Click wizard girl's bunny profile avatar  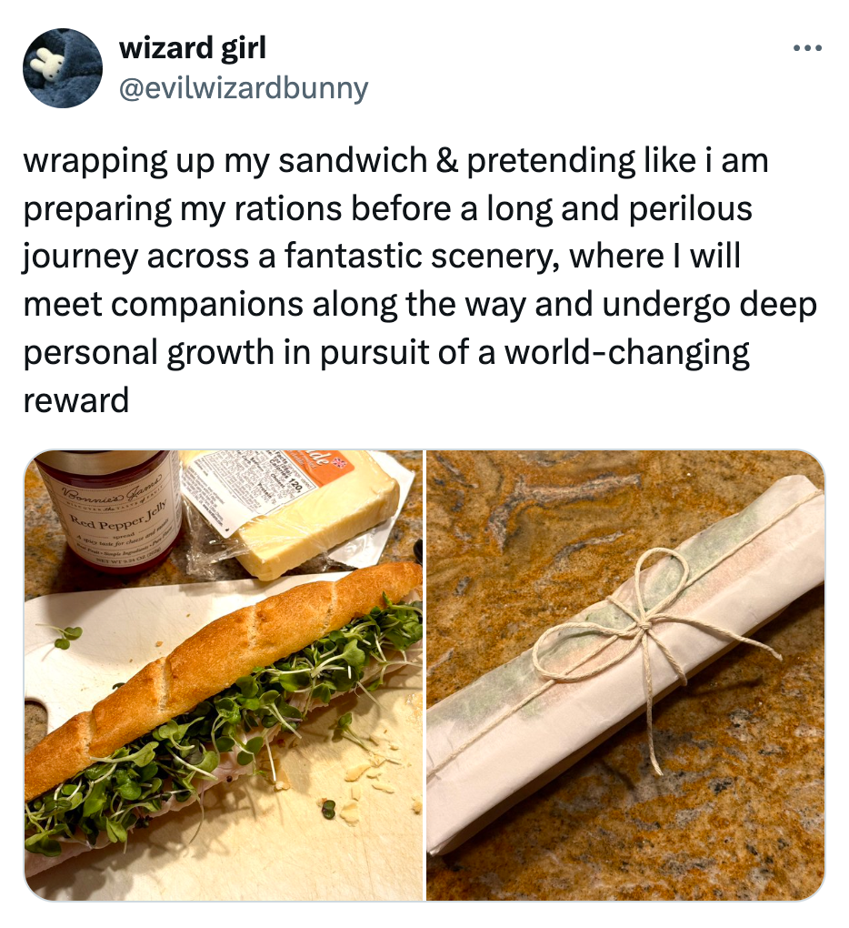coord(63,68)
